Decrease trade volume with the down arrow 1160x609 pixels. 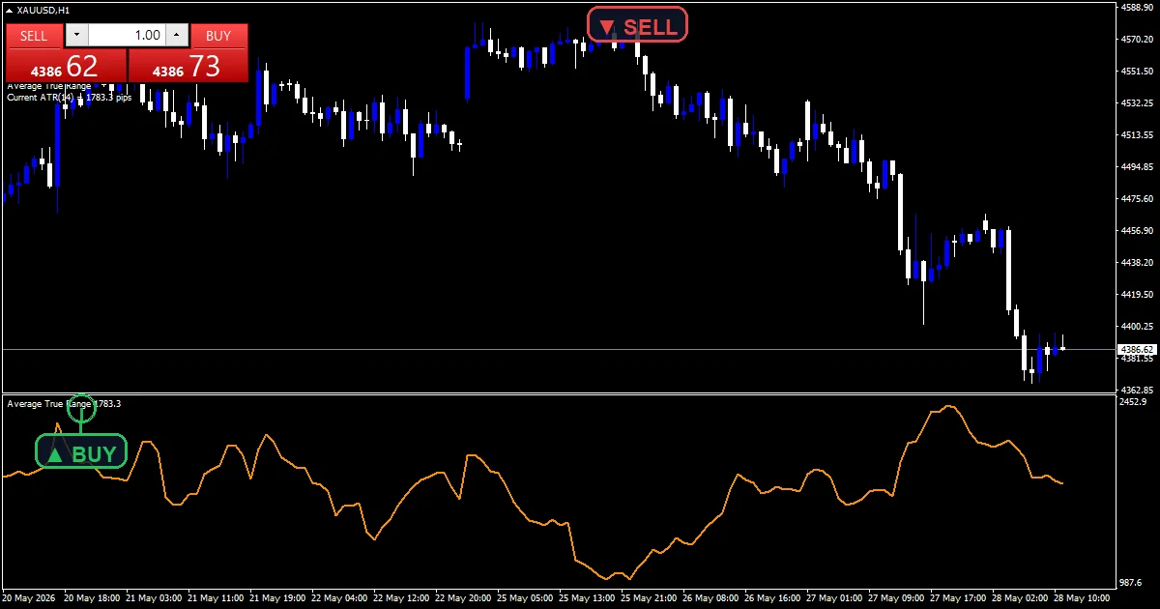[x=76, y=36]
